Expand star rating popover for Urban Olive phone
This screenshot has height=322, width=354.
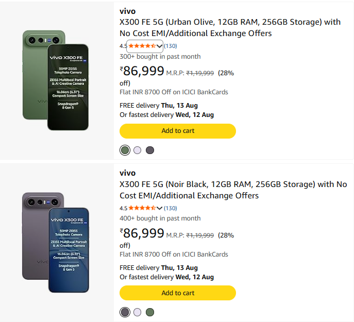pyautogui.click(x=159, y=46)
